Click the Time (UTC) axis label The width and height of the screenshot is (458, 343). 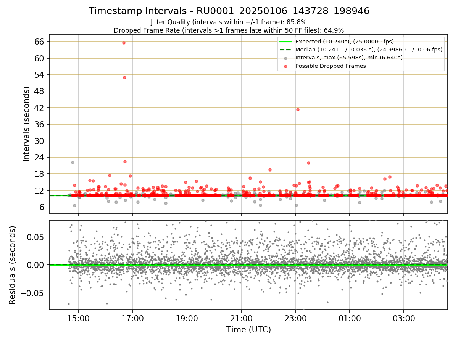[248, 329]
